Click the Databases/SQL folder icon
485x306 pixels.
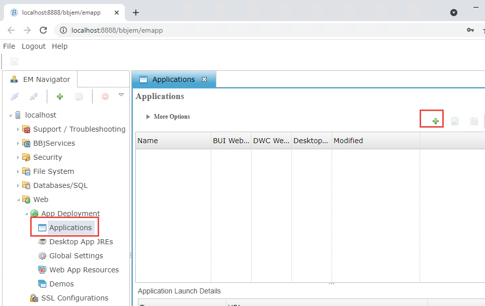[x=26, y=185]
